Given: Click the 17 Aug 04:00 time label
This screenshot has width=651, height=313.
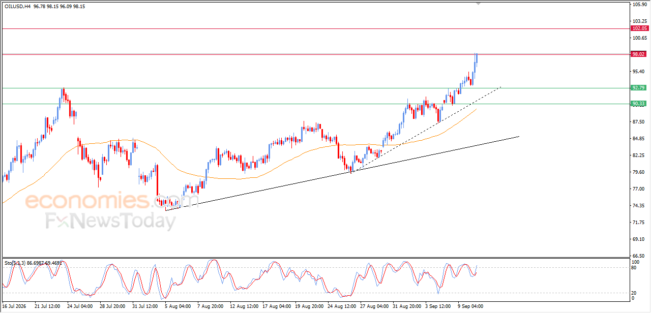Looking at the screenshot, I should click(x=276, y=306).
